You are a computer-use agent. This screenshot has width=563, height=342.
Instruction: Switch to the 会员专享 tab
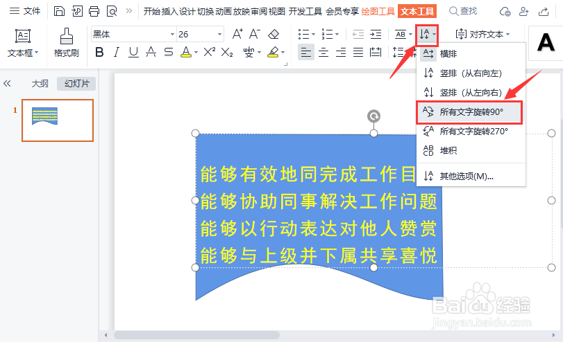click(342, 12)
